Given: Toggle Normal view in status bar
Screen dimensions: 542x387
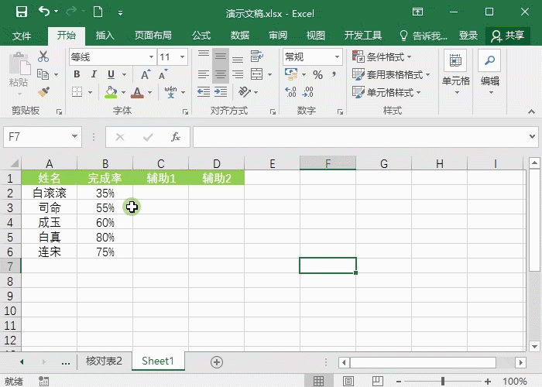Looking at the screenshot, I should click(319, 381).
